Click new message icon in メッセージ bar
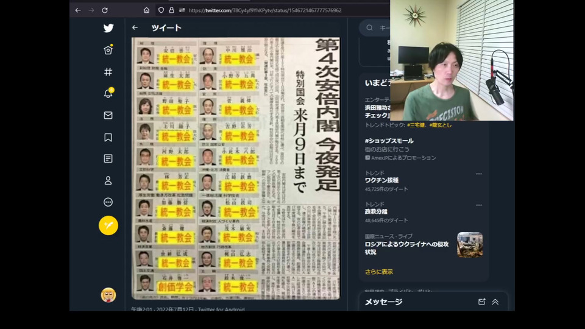Screen dimensions: 585x329 tap(481, 302)
